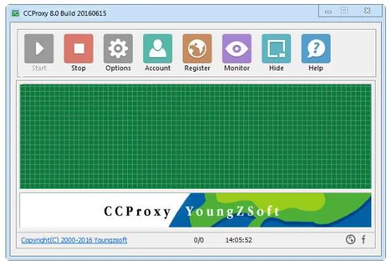Open Help via the question mark icon
The width and height of the screenshot is (388, 262).
(316, 48)
